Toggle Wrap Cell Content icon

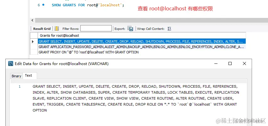(x=169, y=29)
